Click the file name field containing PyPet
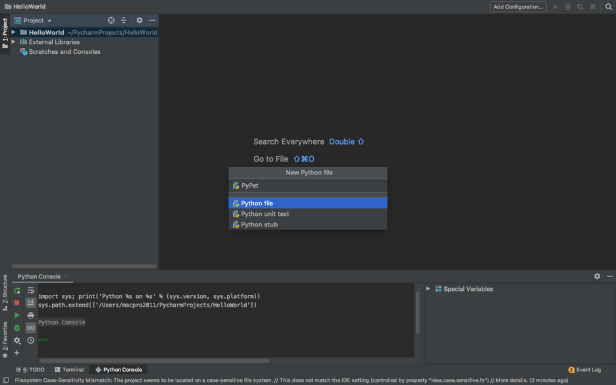Viewport: 616px width, 385px height. (308, 186)
